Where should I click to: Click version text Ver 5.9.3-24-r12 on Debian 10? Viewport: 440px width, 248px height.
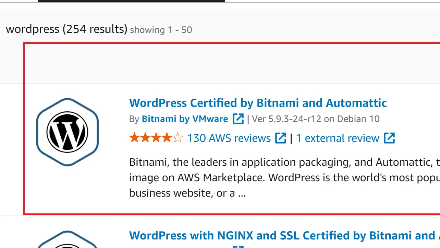pos(316,119)
